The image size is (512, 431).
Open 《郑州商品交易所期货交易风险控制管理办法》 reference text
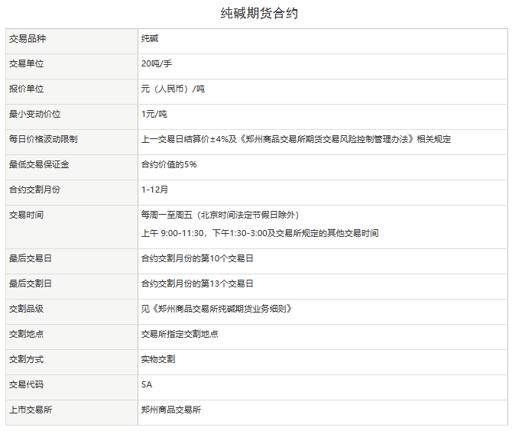point(326,140)
